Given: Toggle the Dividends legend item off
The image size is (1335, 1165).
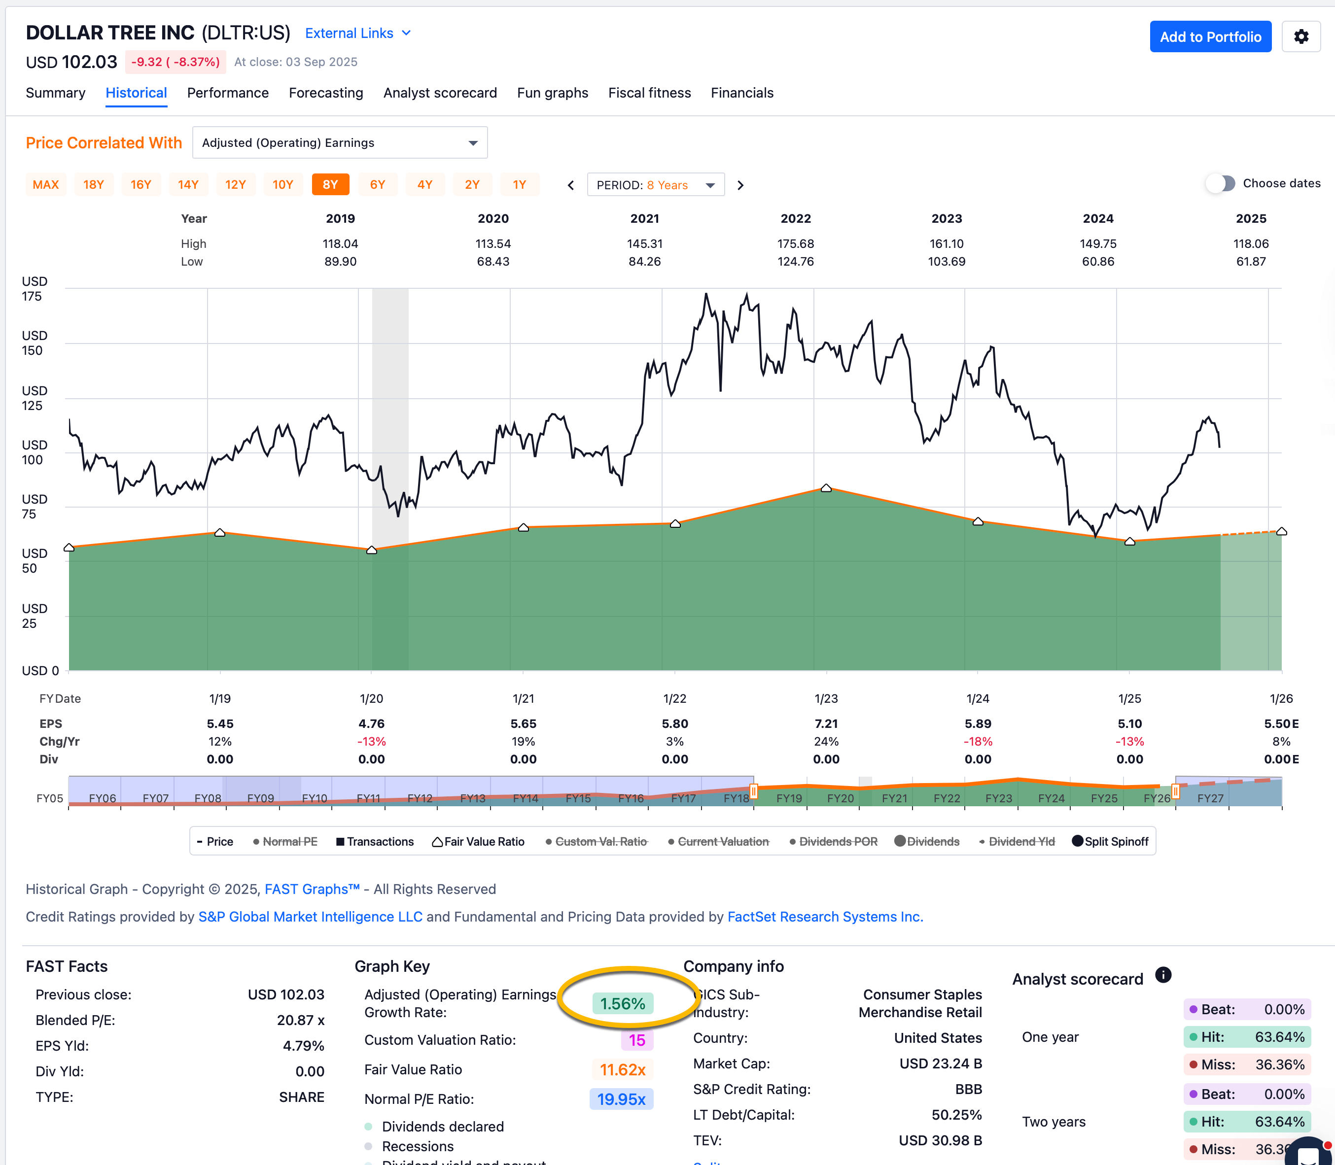Looking at the screenshot, I should (926, 841).
